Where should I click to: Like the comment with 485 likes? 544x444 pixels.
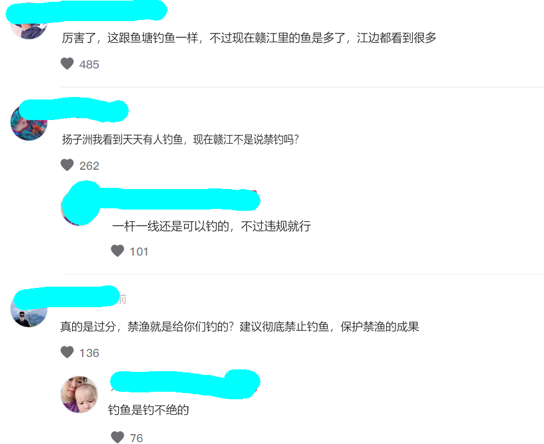tap(67, 63)
